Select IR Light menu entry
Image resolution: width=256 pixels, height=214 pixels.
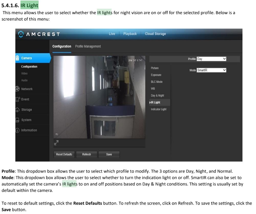[160, 102]
